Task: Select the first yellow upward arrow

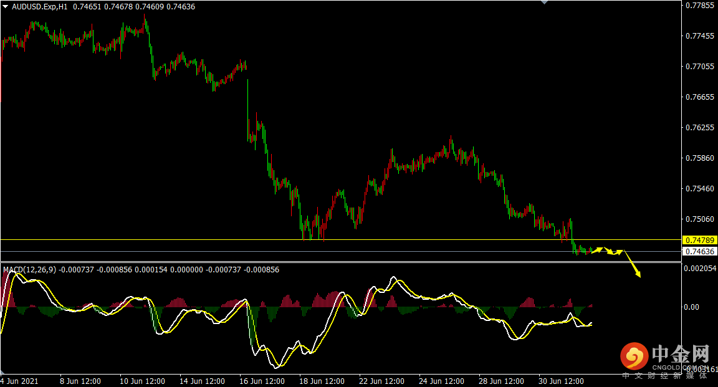Action: (597, 250)
